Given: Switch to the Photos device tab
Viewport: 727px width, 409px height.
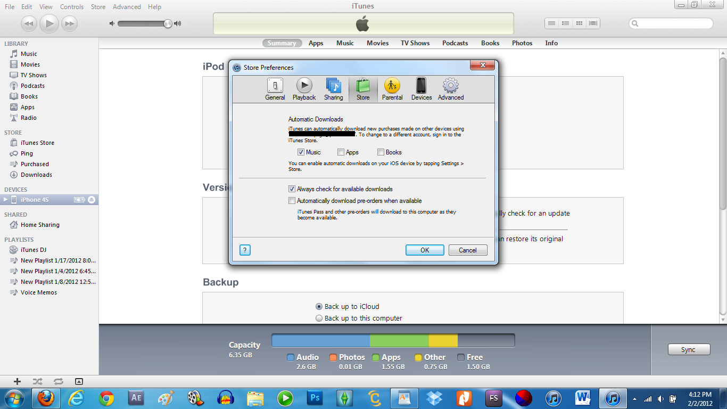Looking at the screenshot, I should click(522, 43).
